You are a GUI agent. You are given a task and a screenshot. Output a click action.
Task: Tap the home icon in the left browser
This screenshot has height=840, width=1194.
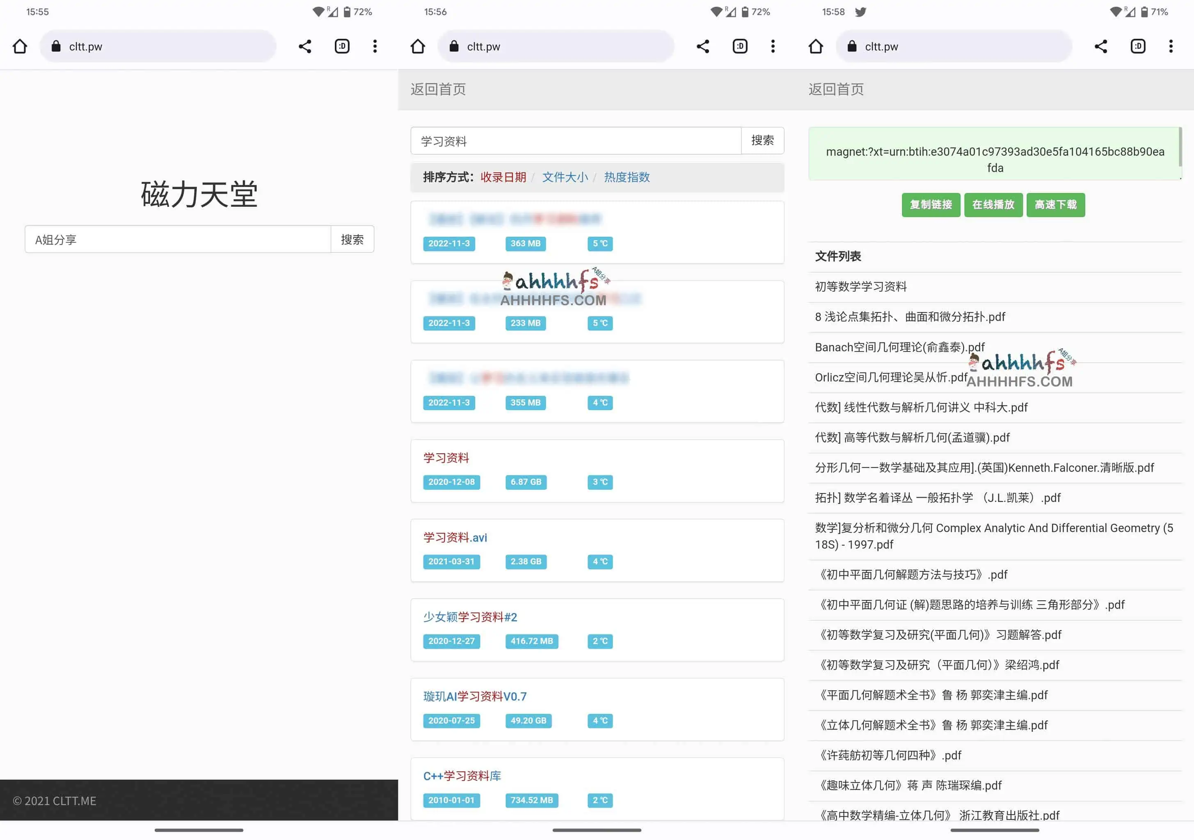click(19, 46)
